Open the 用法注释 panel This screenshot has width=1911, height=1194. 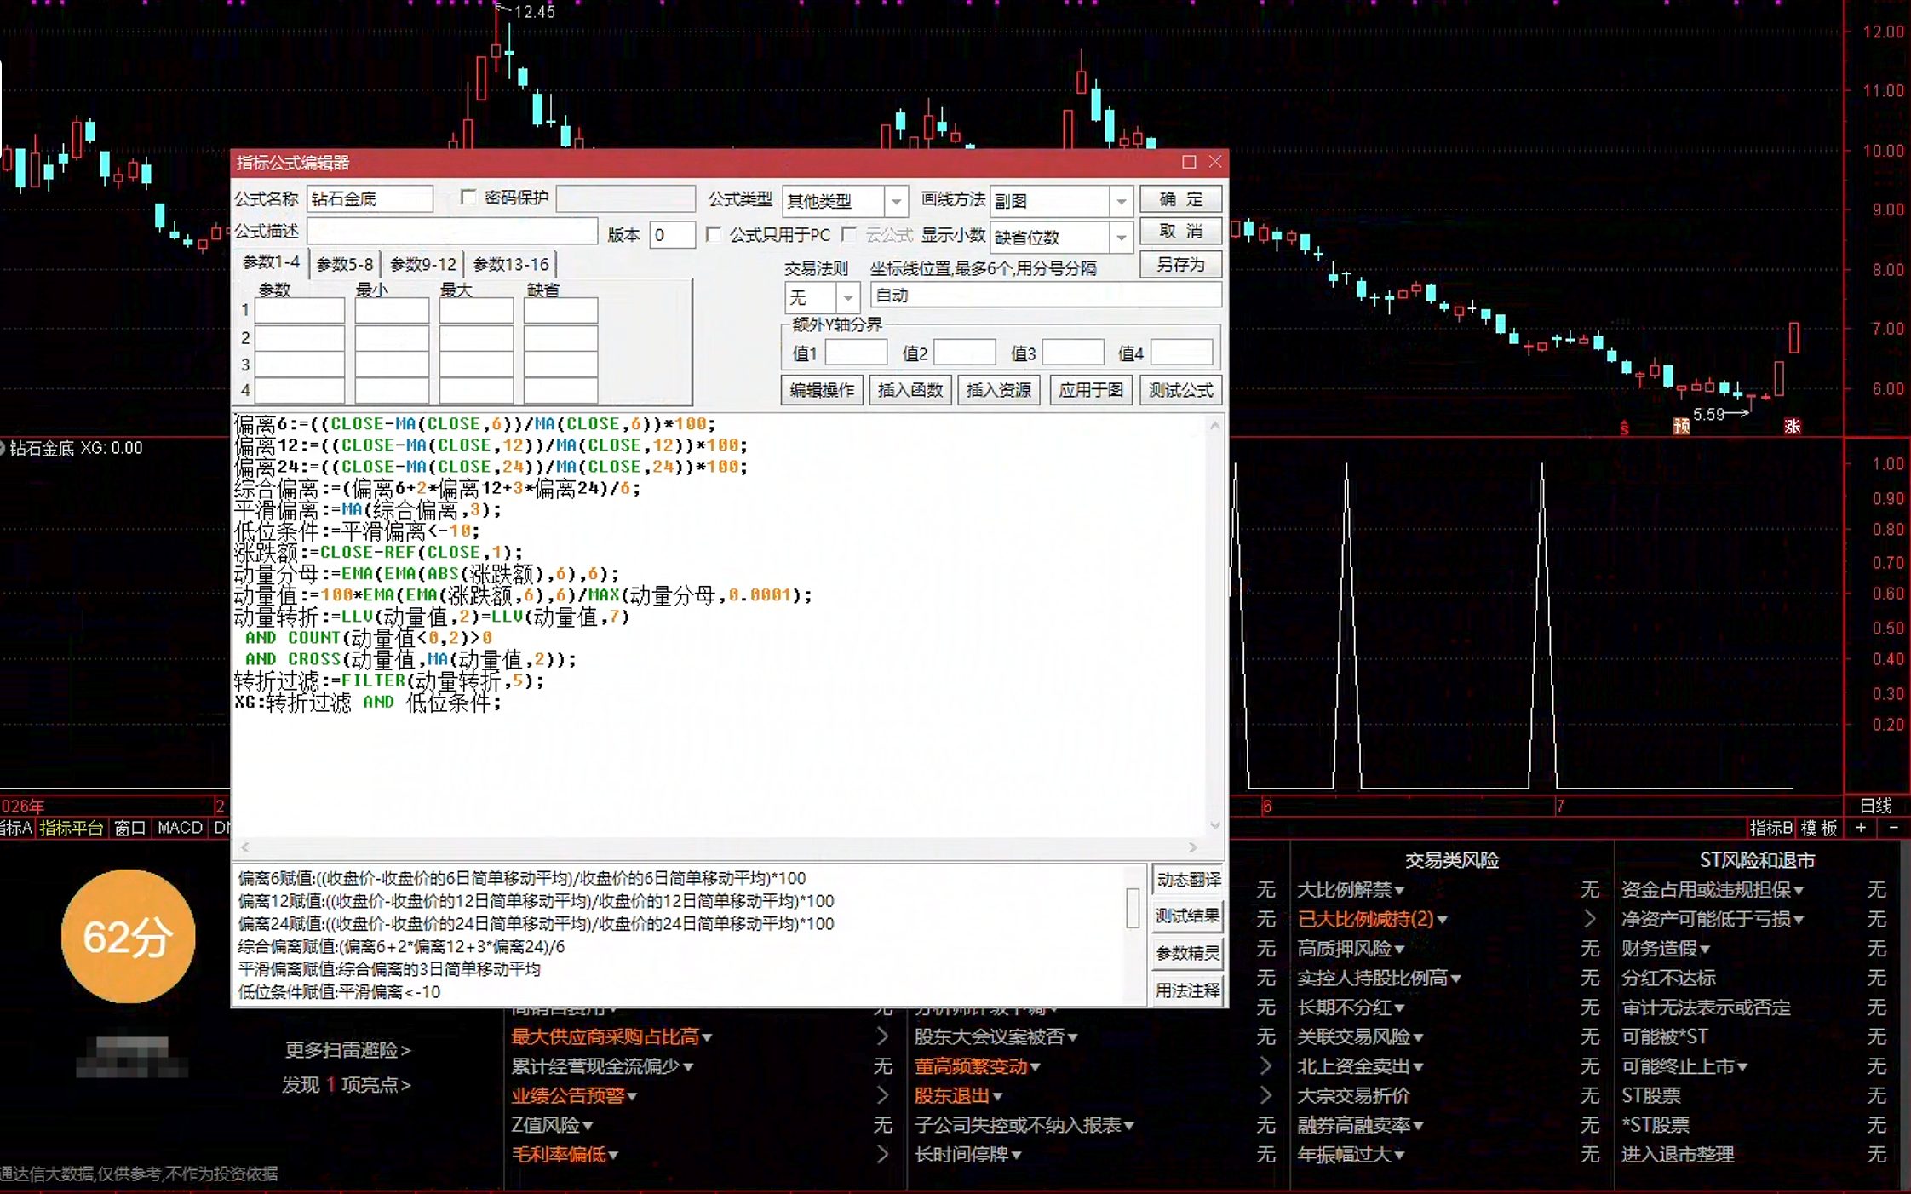1188,990
